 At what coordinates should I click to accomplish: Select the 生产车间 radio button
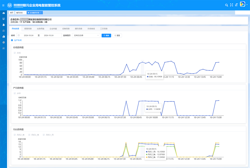point(12,40)
